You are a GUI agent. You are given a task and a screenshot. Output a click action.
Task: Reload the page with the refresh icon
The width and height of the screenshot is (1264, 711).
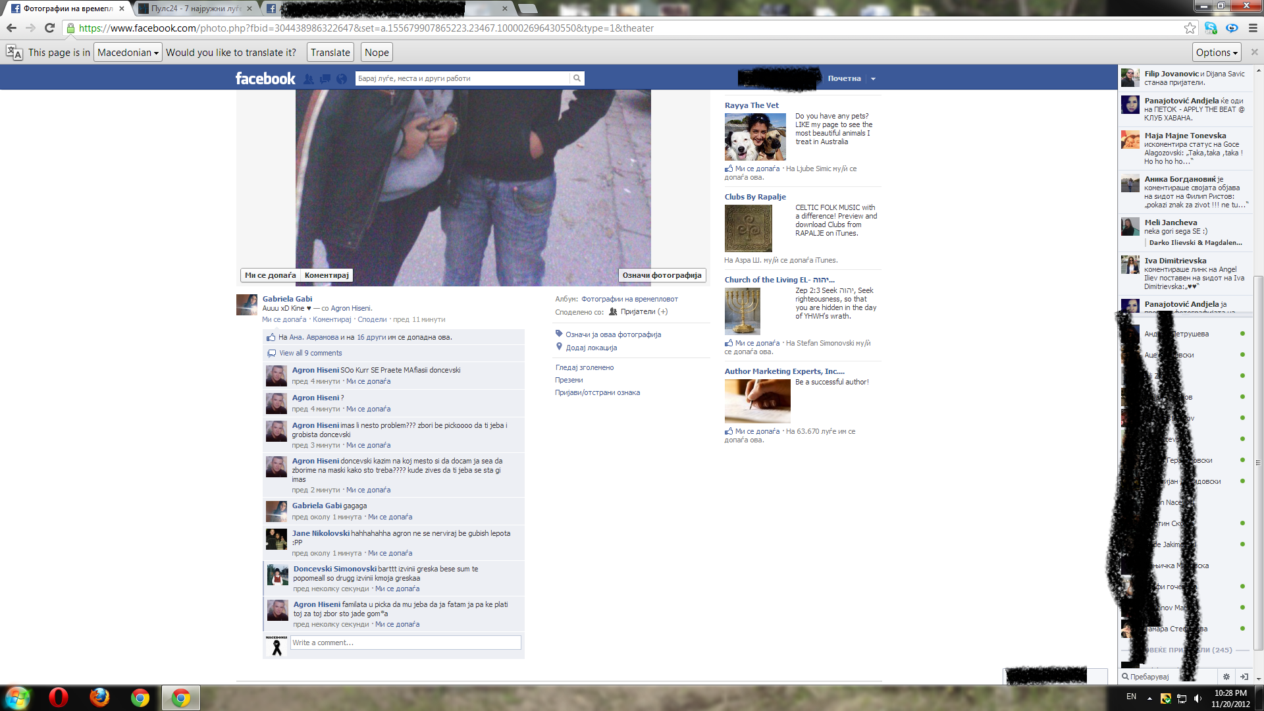[49, 28]
